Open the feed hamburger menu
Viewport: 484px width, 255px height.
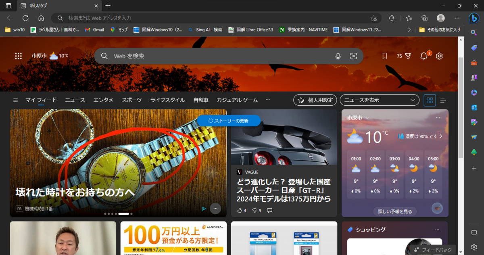coord(15,100)
